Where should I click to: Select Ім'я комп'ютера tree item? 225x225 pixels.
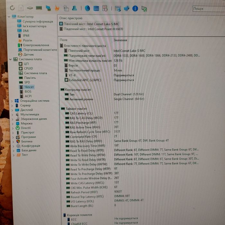[32, 26]
